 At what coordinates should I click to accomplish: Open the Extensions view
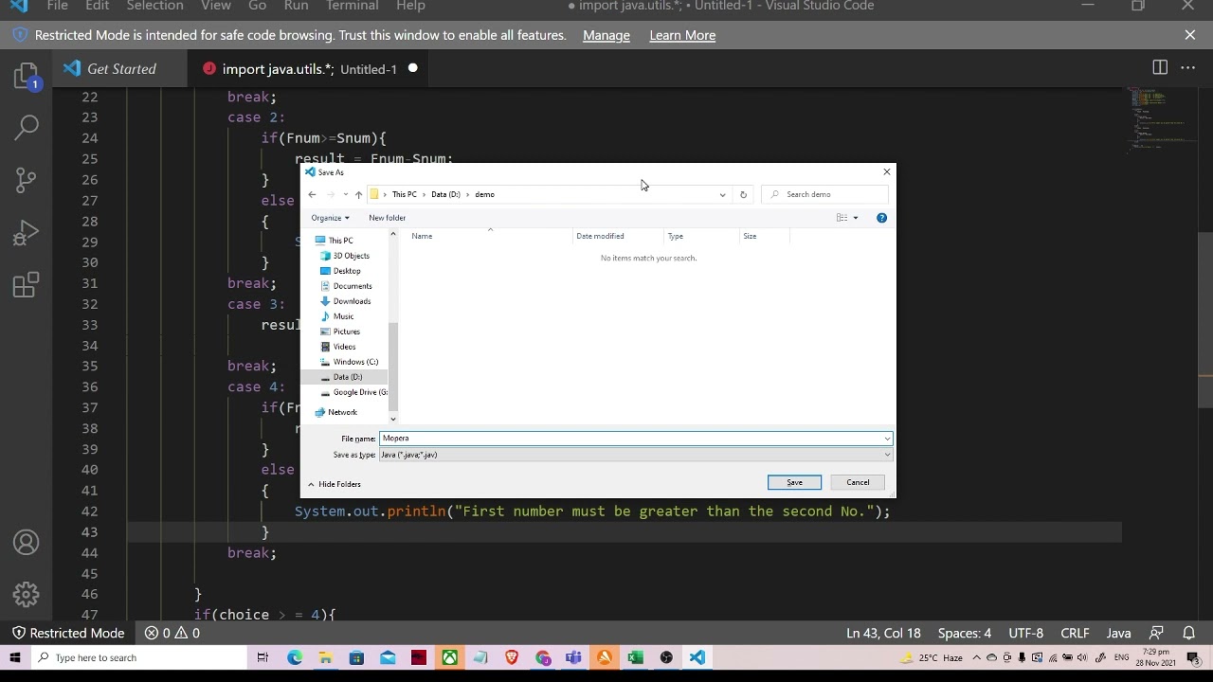tap(27, 284)
